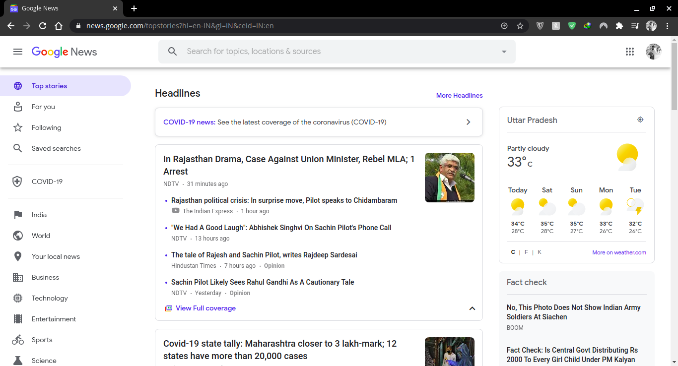The height and width of the screenshot is (366, 678).
Task: Click Saturday weather forecast
Action: pyautogui.click(x=547, y=210)
